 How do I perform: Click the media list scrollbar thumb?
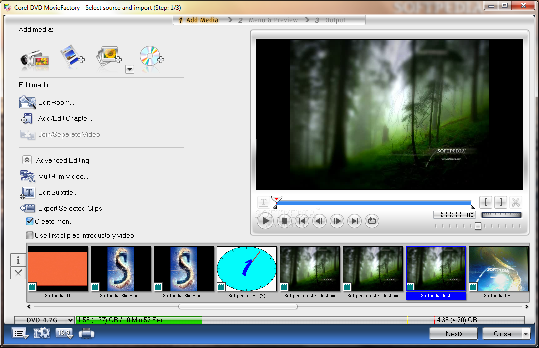pyautogui.click(x=238, y=307)
